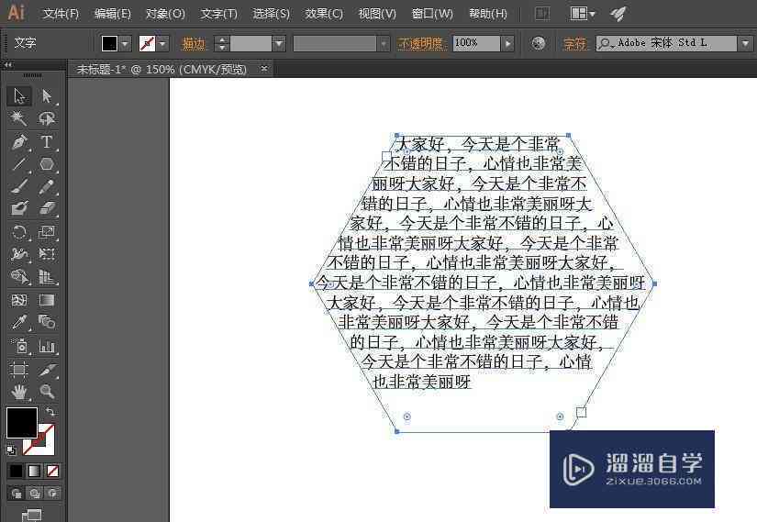
Task: Open the 不透明度 transparency link
Action: (420, 44)
